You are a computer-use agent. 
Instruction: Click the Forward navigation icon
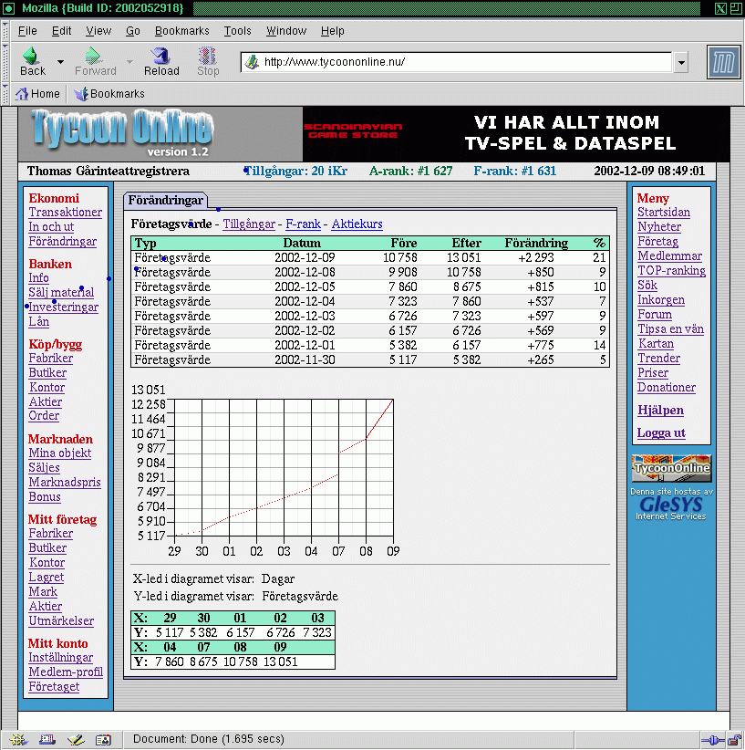coord(93,56)
